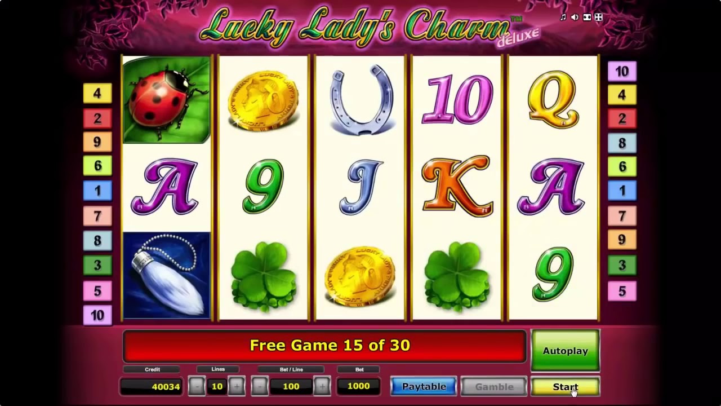Click the yellow Q symbol
Image resolution: width=721 pixels, height=406 pixels.
553,100
